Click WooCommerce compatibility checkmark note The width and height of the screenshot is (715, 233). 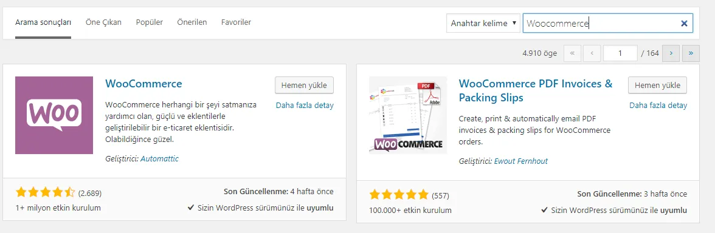pos(260,208)
